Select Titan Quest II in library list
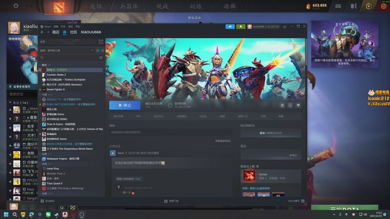This screenshot has width=390, height=219. point(55,183)
